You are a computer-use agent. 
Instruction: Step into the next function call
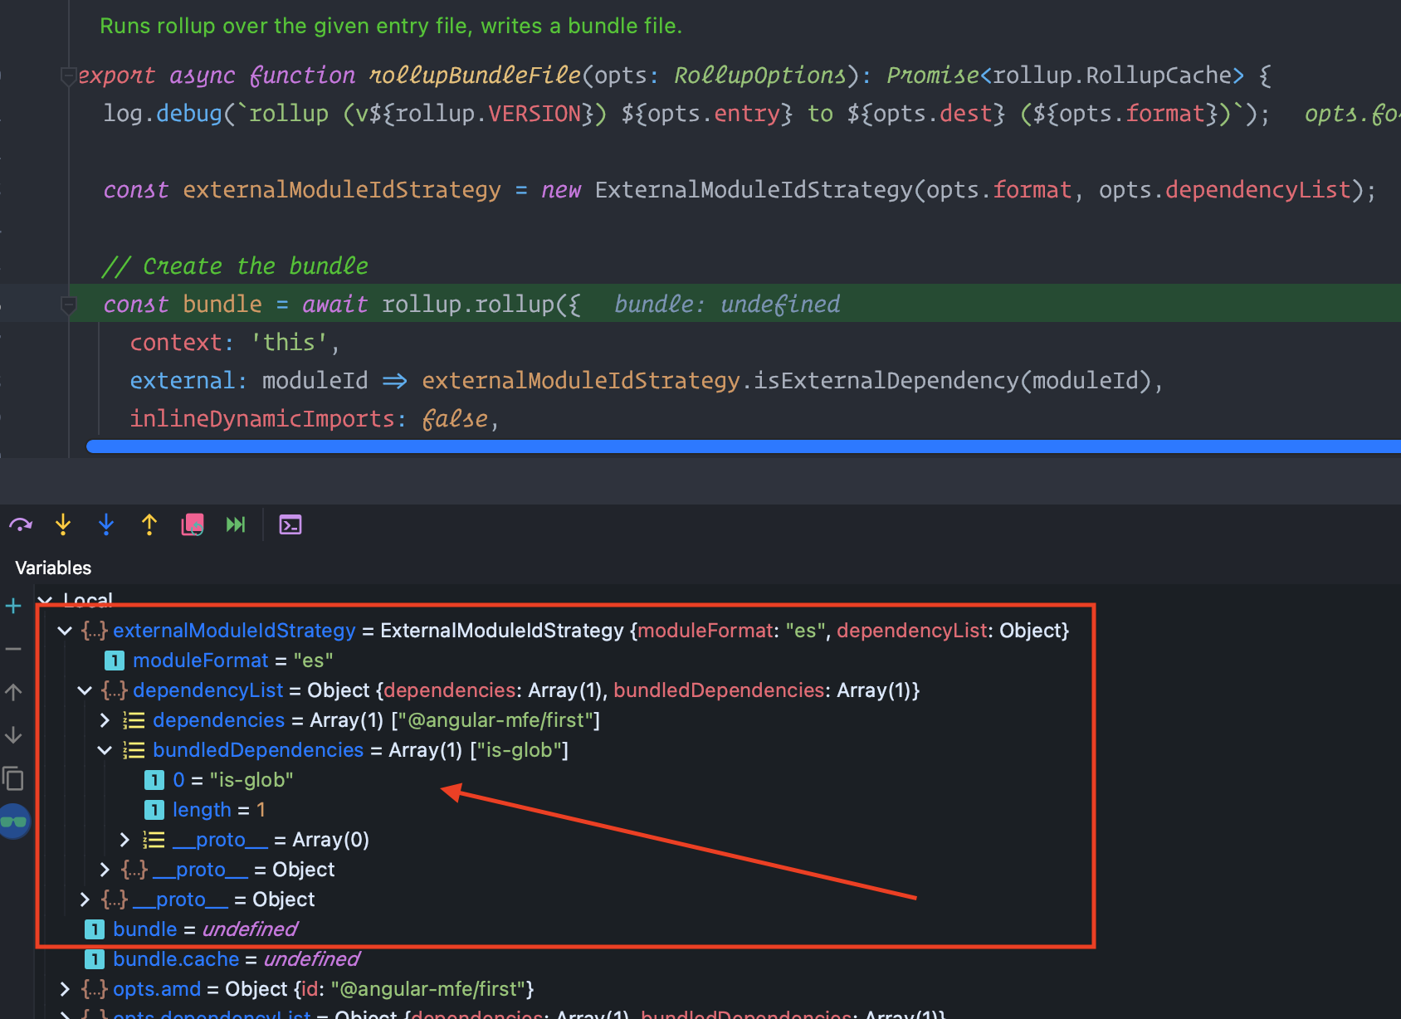63,524
